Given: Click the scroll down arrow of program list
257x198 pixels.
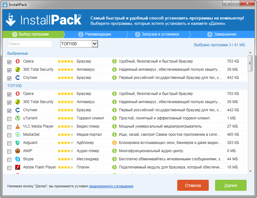Looking at the screenshot, I should point(250,171).
